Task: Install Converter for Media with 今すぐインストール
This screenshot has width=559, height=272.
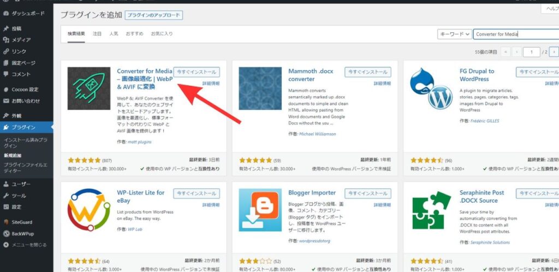Action: point(197,72)
